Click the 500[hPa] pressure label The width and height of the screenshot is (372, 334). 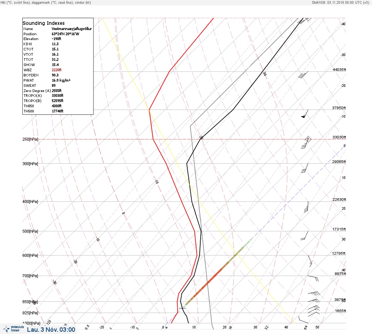30,231
